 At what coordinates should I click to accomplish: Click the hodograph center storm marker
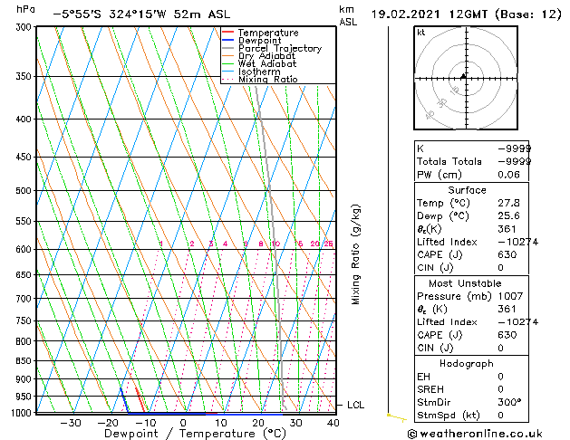tap(463, 77)
